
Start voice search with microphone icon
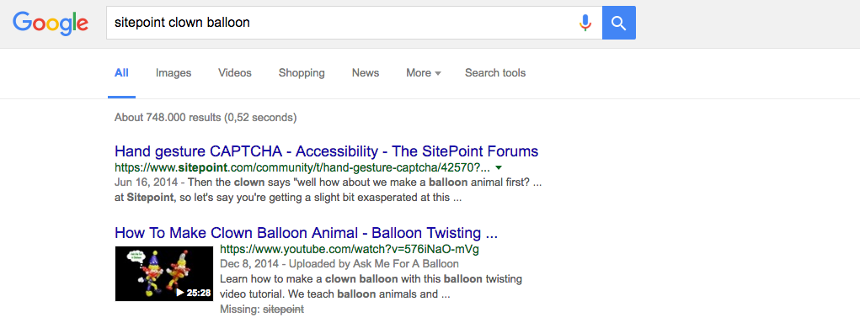click(585, 23)
